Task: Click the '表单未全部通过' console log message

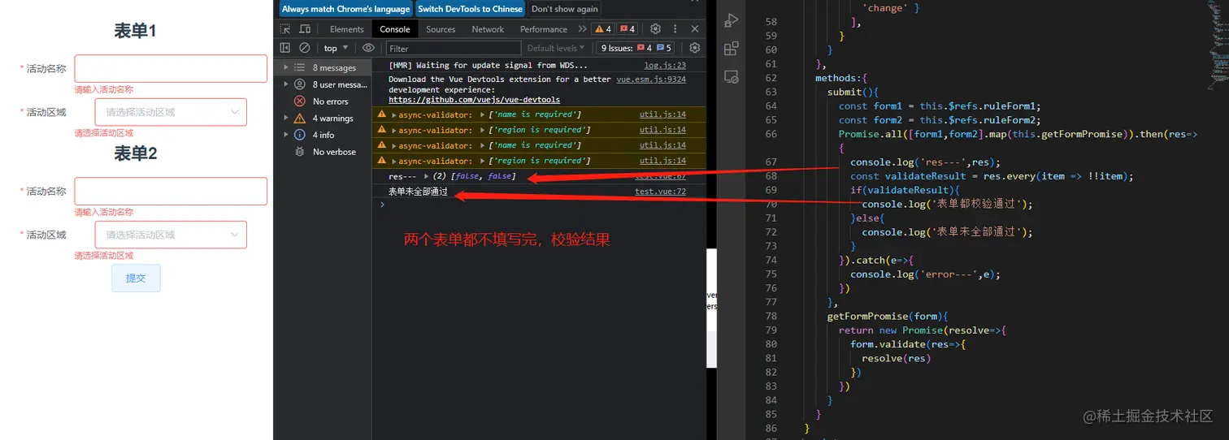Action: pyautogui.click(x=418, y=192)
